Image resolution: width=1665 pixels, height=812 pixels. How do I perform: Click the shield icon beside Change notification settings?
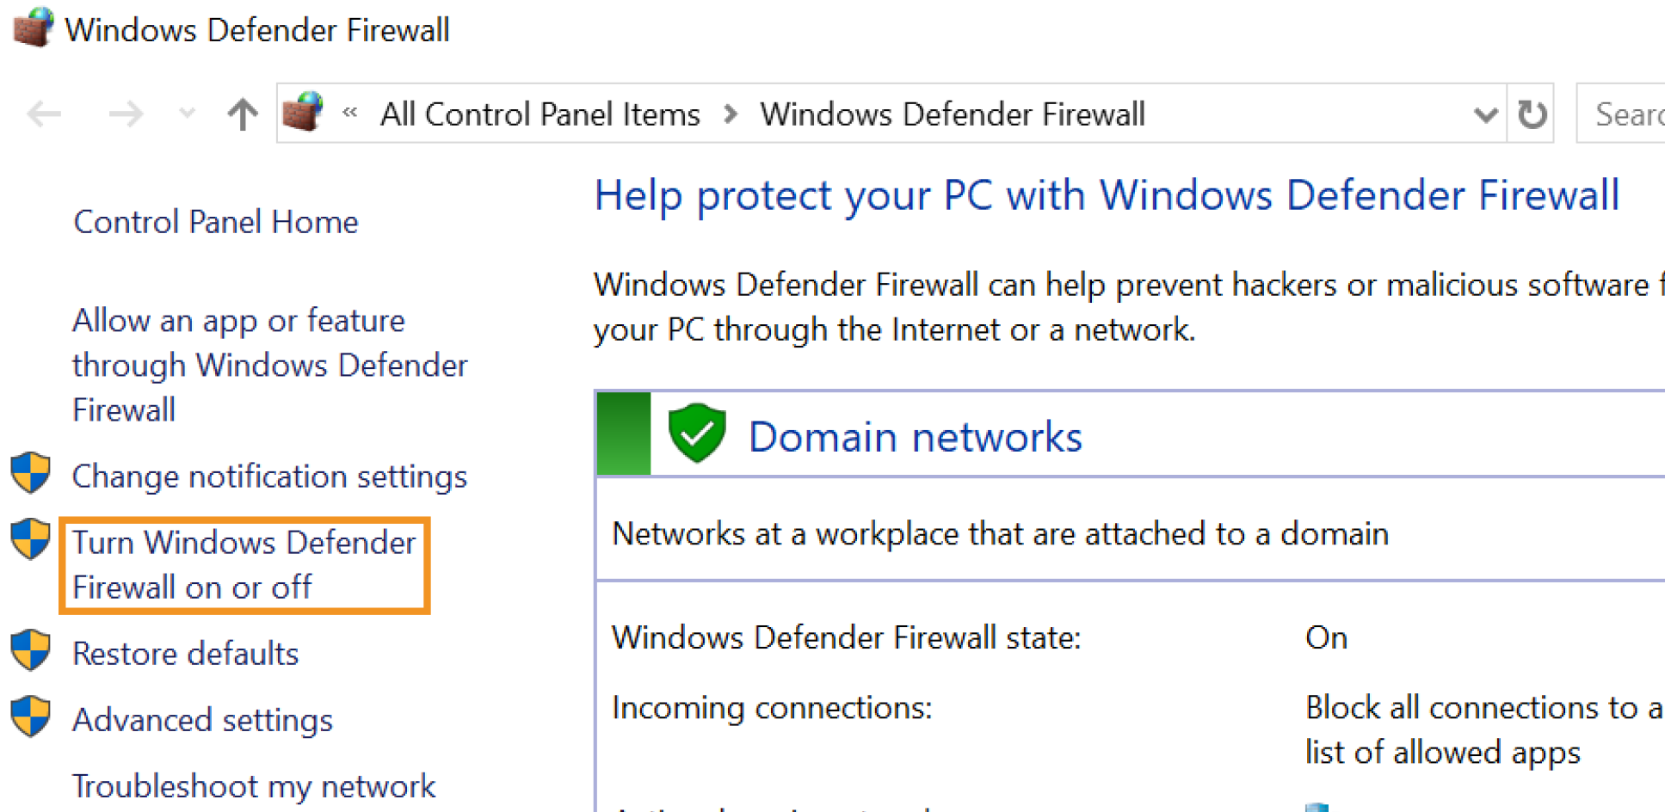pos(29,474)
